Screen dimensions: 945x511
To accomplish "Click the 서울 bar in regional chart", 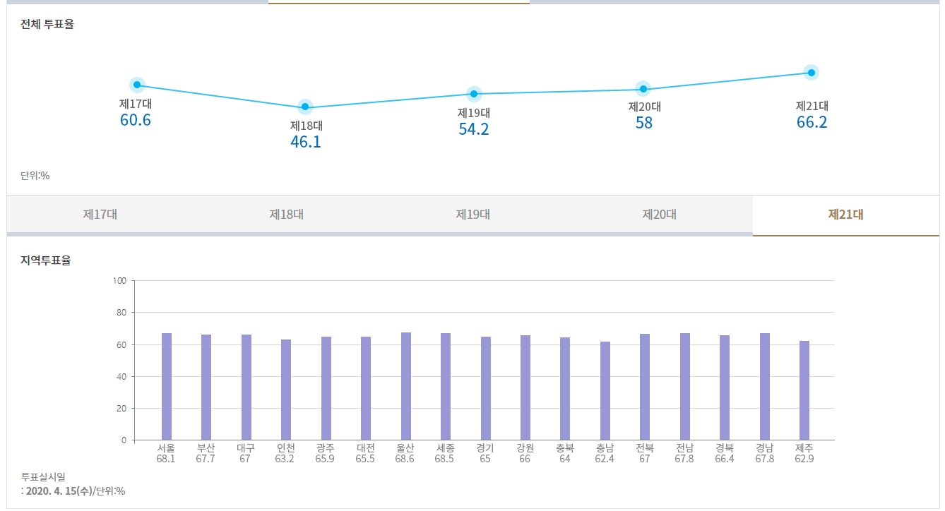I will (167, 387).
